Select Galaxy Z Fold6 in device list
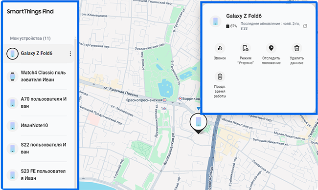318x190 pixels. click(x=39, y=54)
